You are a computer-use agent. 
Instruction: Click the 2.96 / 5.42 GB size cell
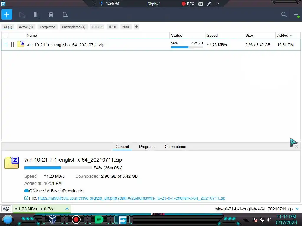tap(258, 45)
